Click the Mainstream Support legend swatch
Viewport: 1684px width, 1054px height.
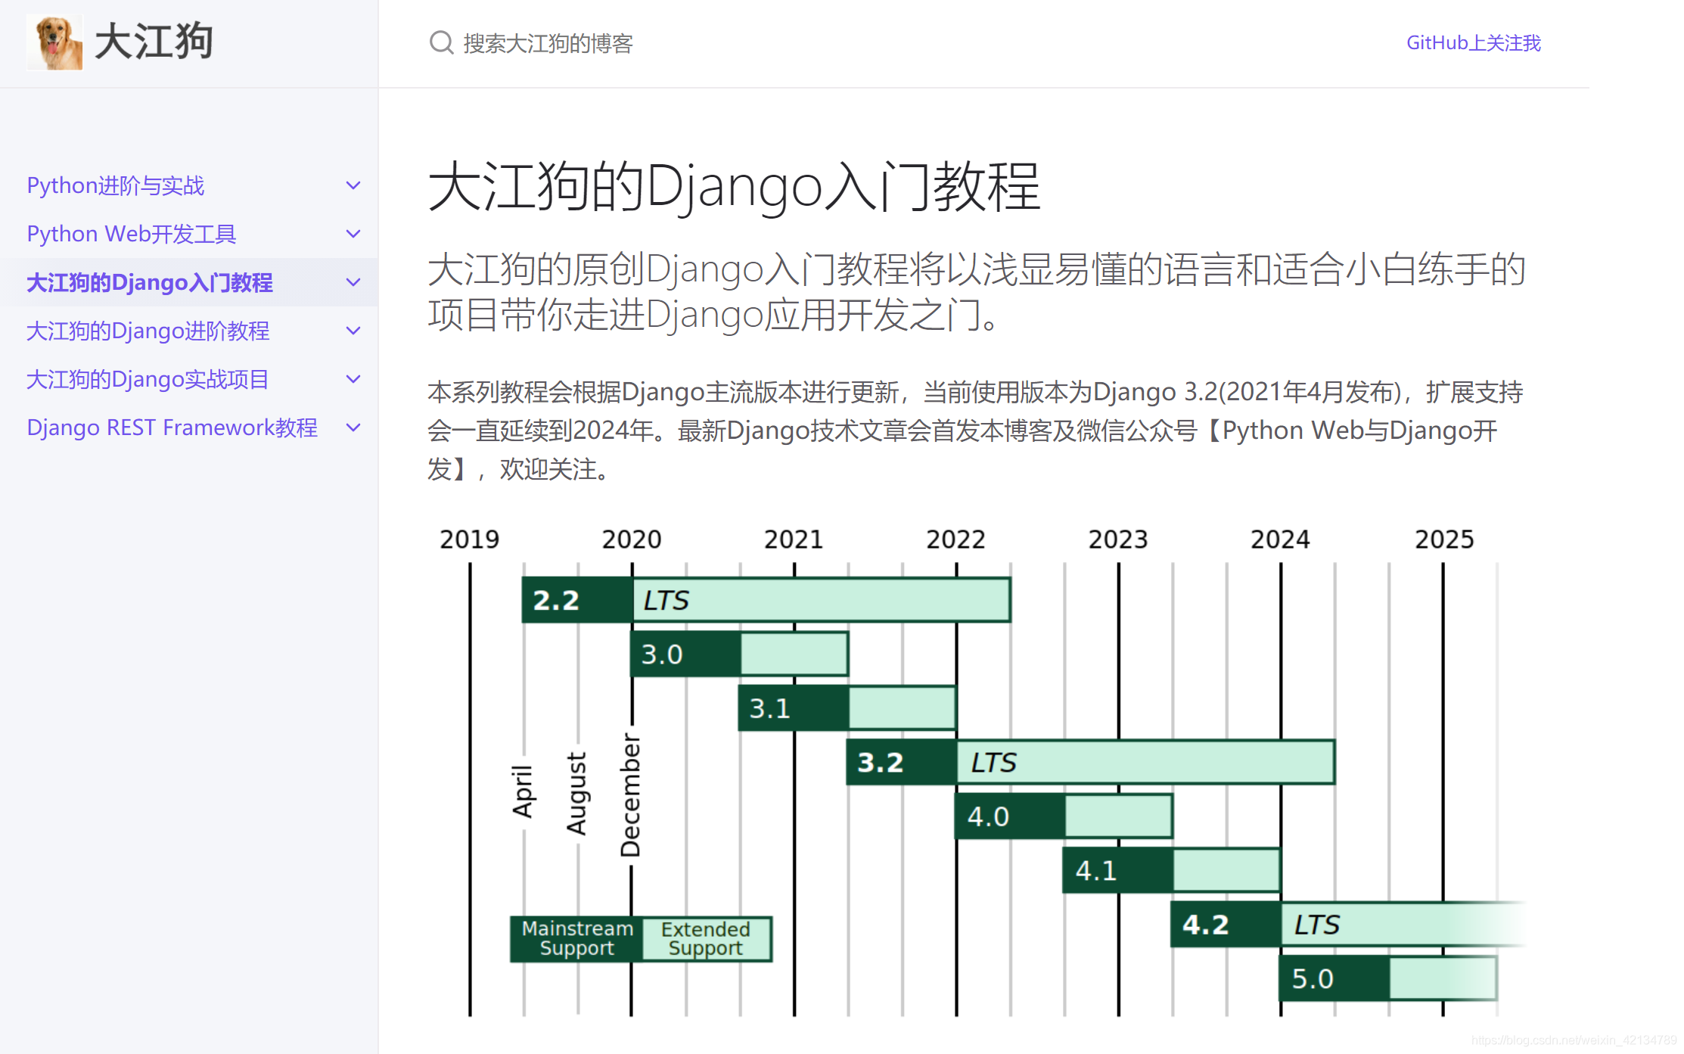(x=576, y=939)
